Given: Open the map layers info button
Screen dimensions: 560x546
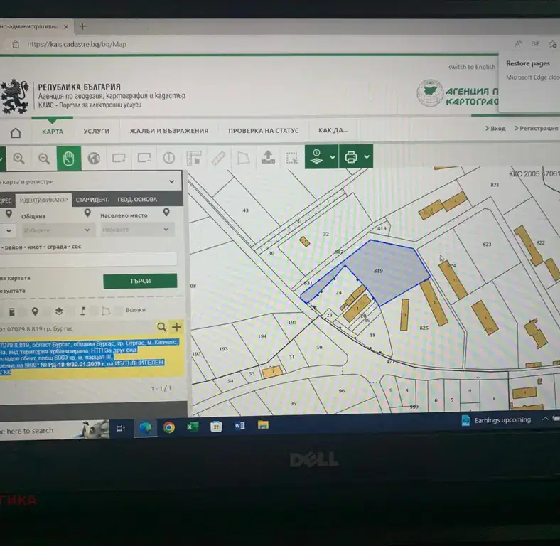Looking at the screenshot, I should click(316, 156).
